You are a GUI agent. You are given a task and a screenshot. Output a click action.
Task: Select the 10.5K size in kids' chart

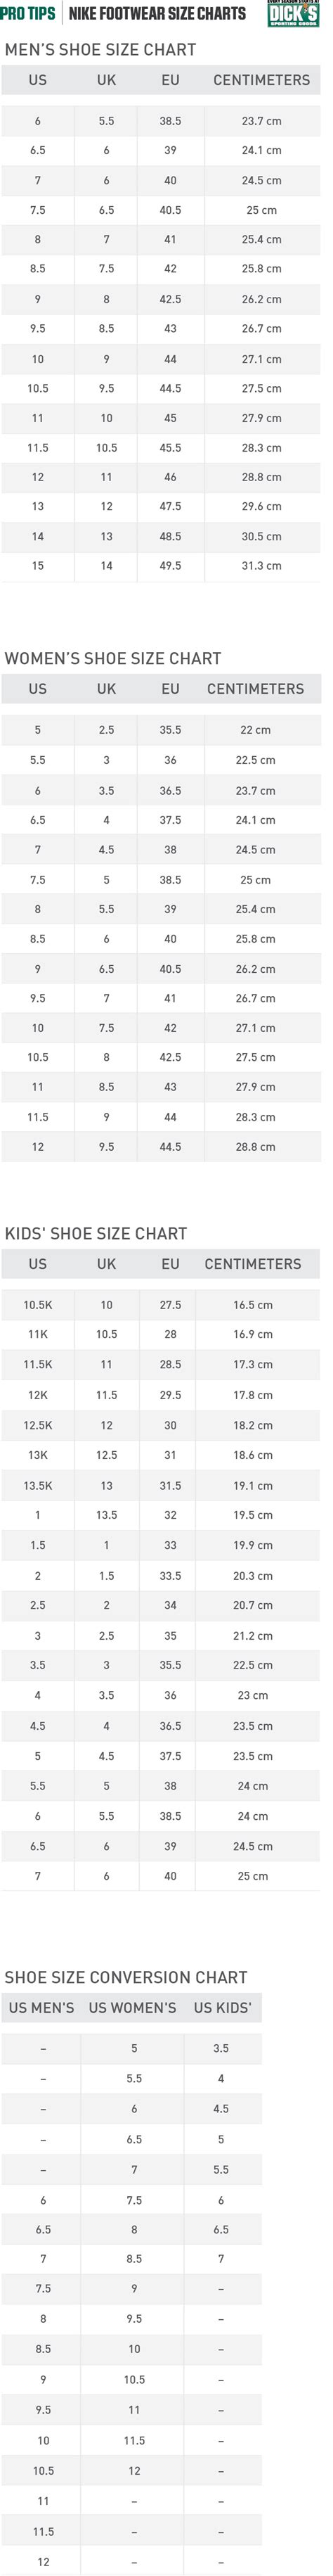coord(38,1305)
